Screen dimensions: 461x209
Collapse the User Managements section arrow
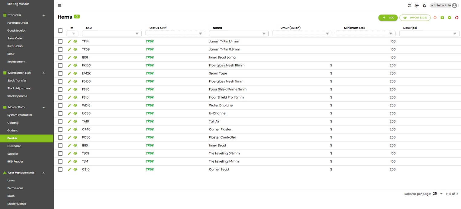click(x=44, y=173)
